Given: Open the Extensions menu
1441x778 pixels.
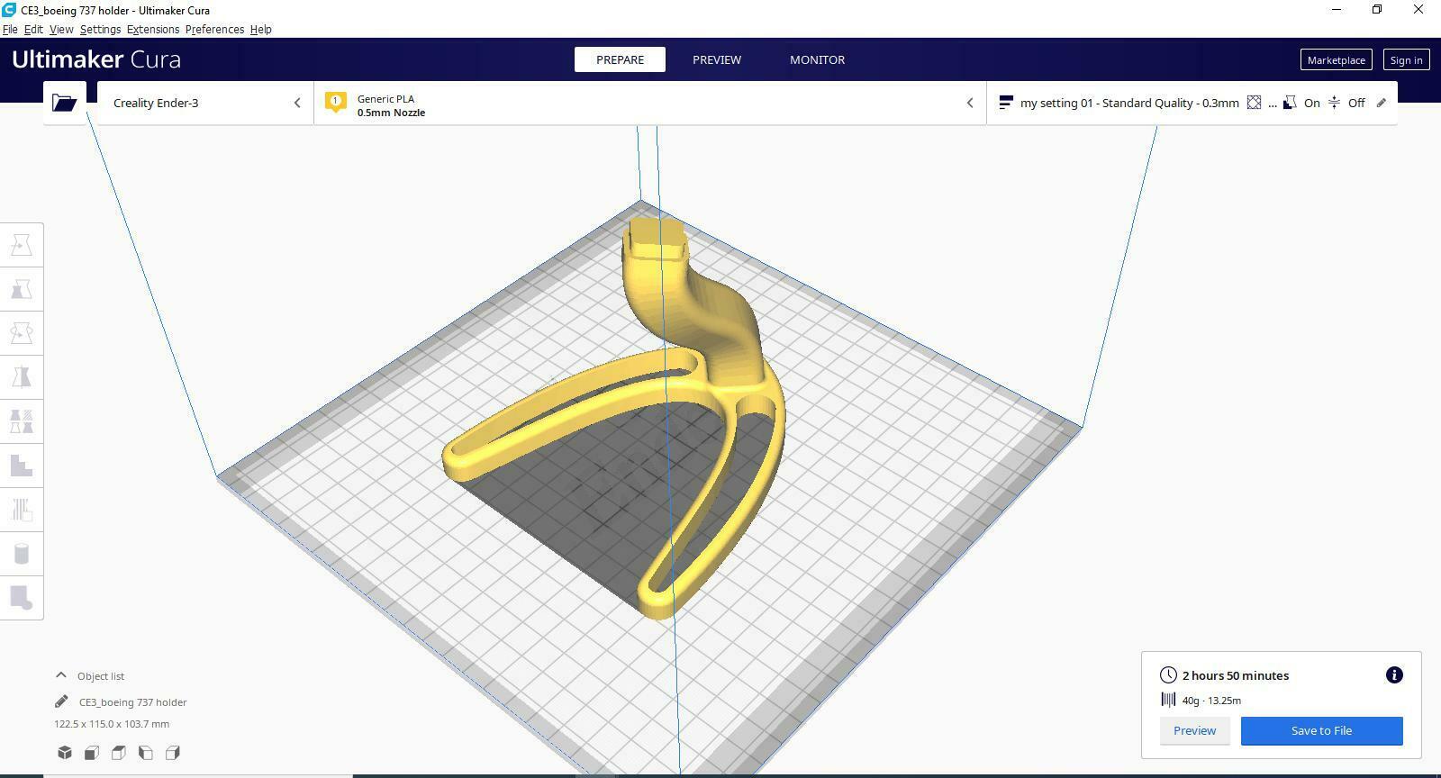Looking at the screenshot, I should pyautogui.click(x=153, y=29).
